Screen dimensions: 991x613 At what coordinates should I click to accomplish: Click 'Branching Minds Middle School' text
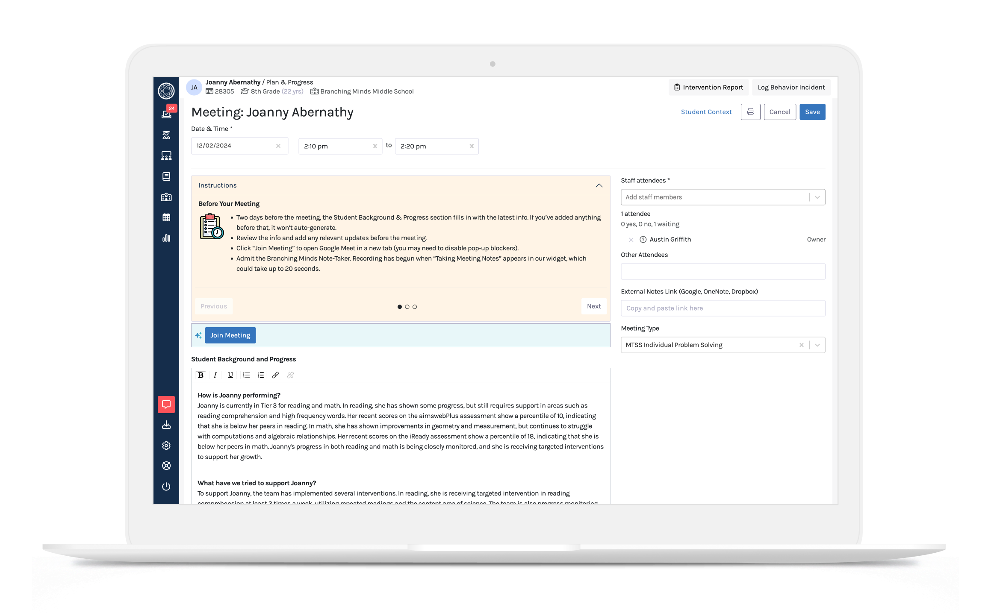tap(367, 91)
